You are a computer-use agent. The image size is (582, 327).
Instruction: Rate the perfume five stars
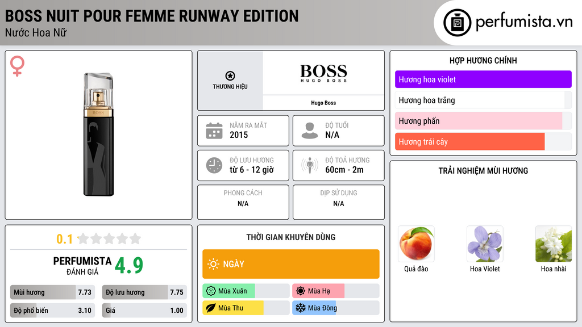135,239
